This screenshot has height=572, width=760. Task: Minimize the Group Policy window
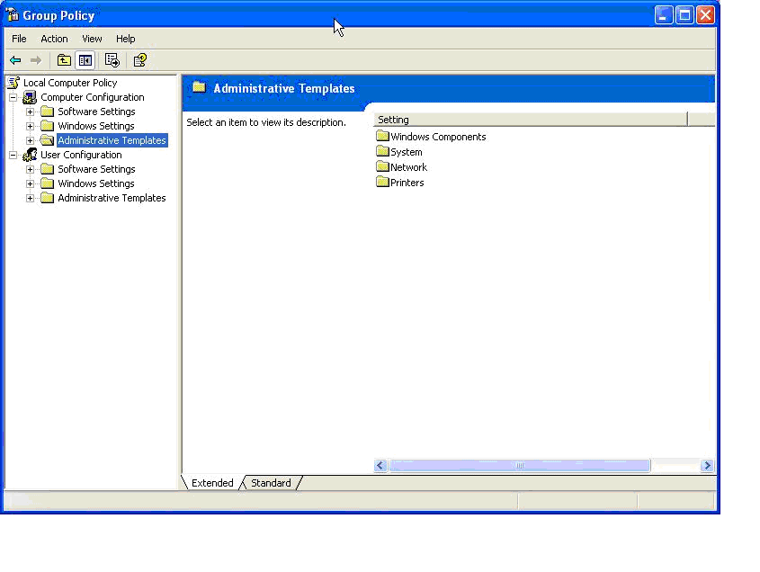point(664,15)
